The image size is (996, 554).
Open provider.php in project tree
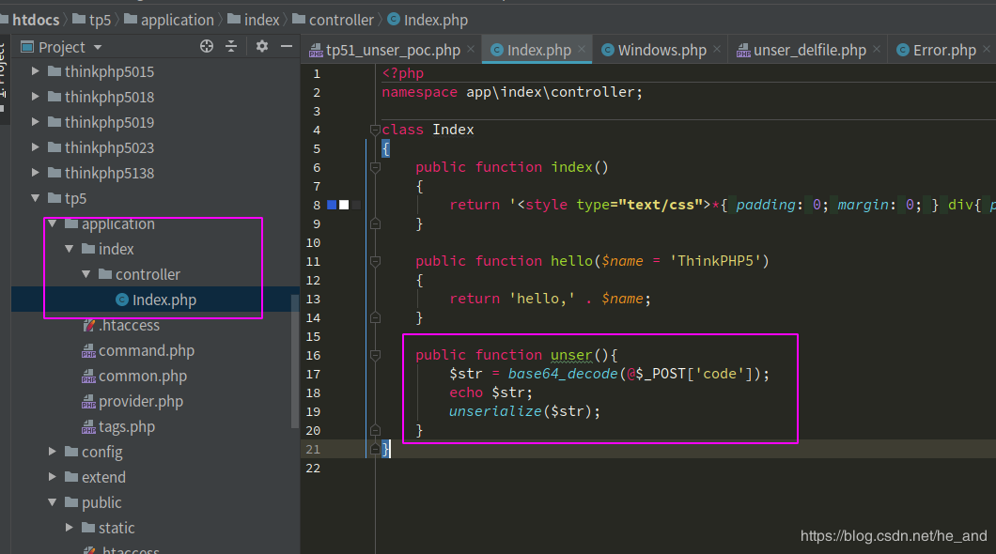pos(140,402)
